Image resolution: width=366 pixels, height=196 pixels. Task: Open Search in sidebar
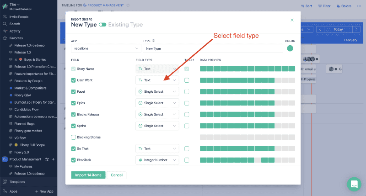(15, 24)
